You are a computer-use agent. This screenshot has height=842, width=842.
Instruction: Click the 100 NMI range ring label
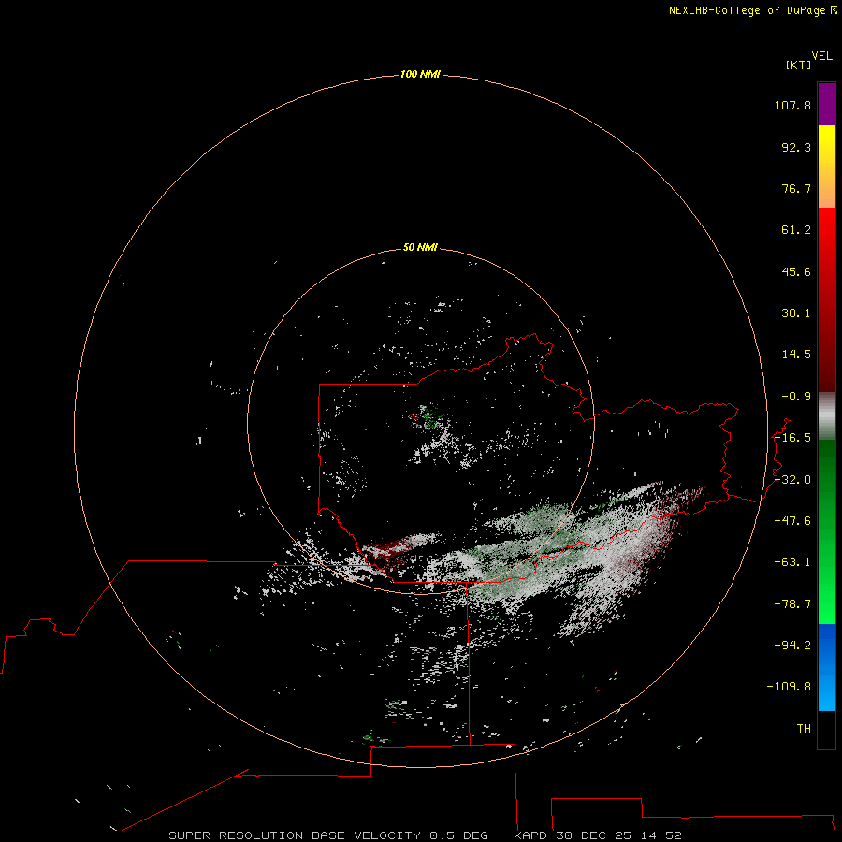point(420,74)
